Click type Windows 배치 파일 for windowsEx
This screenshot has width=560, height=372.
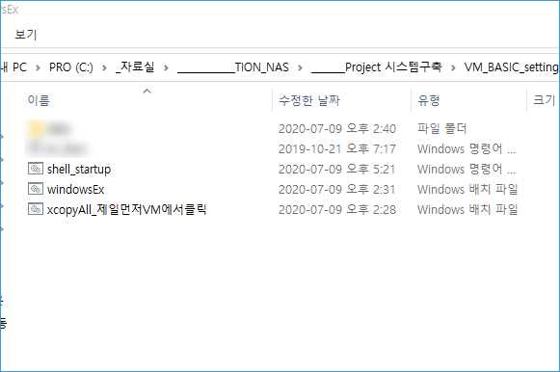[467, 190]
